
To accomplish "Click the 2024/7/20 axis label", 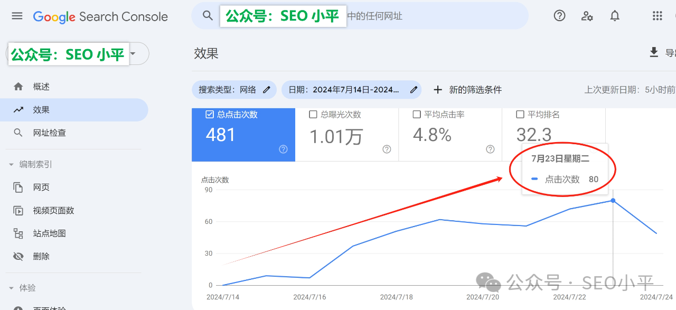I will pyautogui.click(x=483, y=297).
